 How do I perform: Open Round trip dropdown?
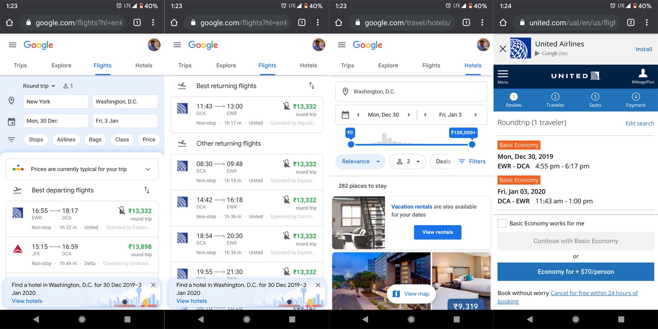pyautogui.click(x=39, y=86)
